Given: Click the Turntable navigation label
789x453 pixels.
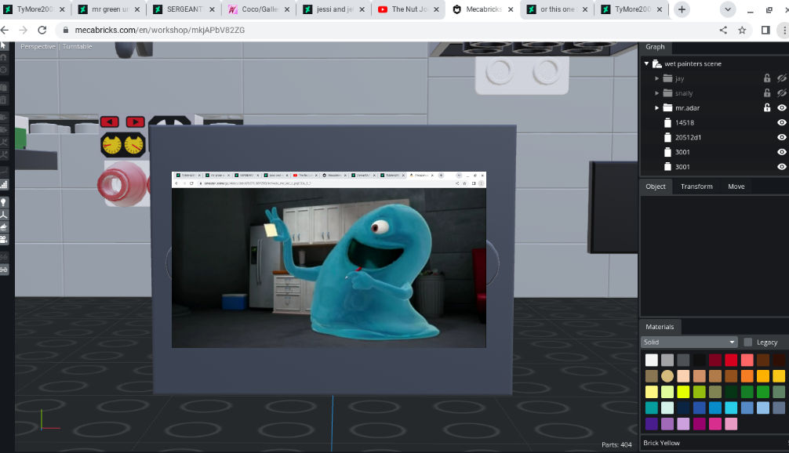Looking at the screenshot, I should (x=77, y=46).
